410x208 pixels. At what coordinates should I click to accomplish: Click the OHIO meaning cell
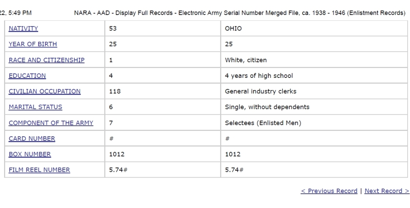point(314,29)
